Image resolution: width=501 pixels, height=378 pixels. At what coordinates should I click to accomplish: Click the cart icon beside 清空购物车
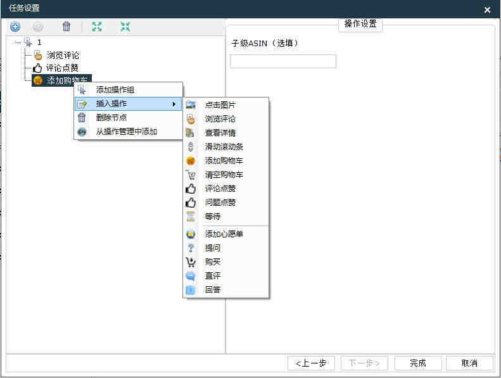191,175
